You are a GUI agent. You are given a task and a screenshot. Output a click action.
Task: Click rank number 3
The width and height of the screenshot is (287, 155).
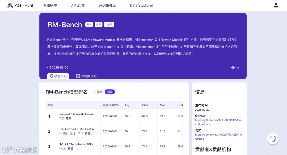coord(49,147)
